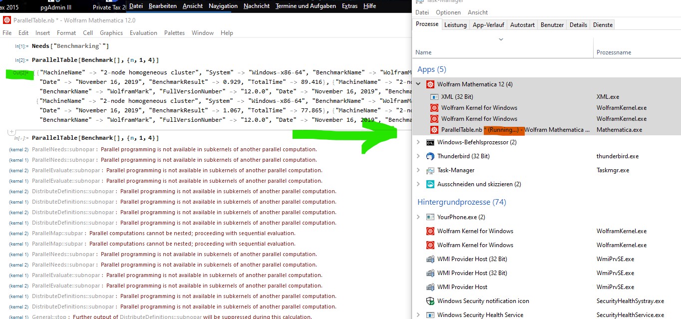Switch to the Details tab
The height and width of the screenshot is (319, 681).
(x=578, y=25)
